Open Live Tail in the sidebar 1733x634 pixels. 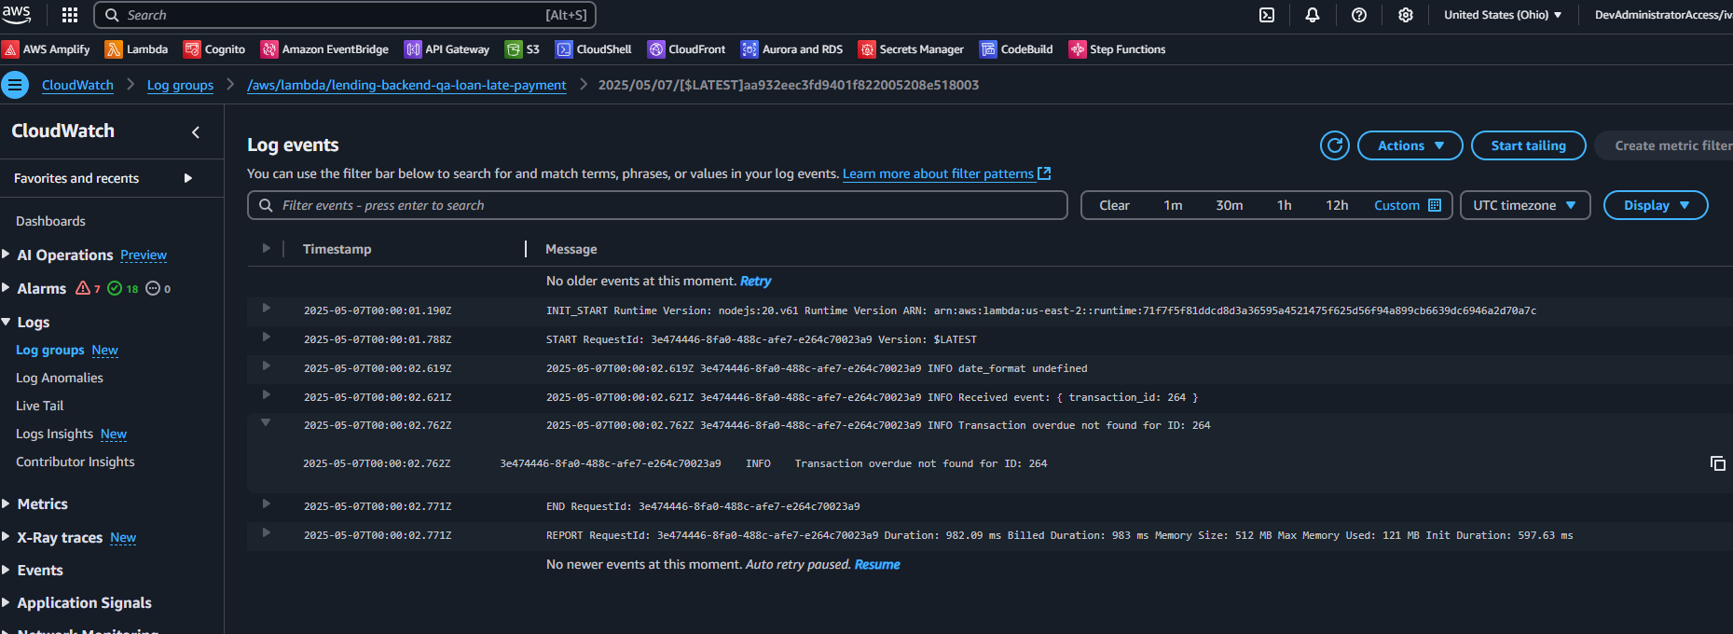(40, 406)
